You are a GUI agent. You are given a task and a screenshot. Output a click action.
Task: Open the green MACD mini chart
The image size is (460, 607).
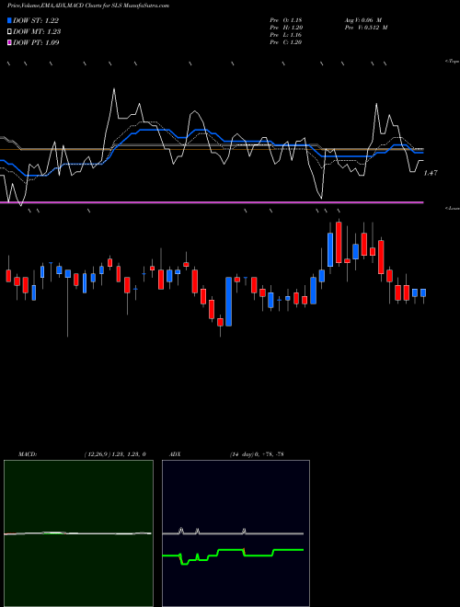coord(78,533)
